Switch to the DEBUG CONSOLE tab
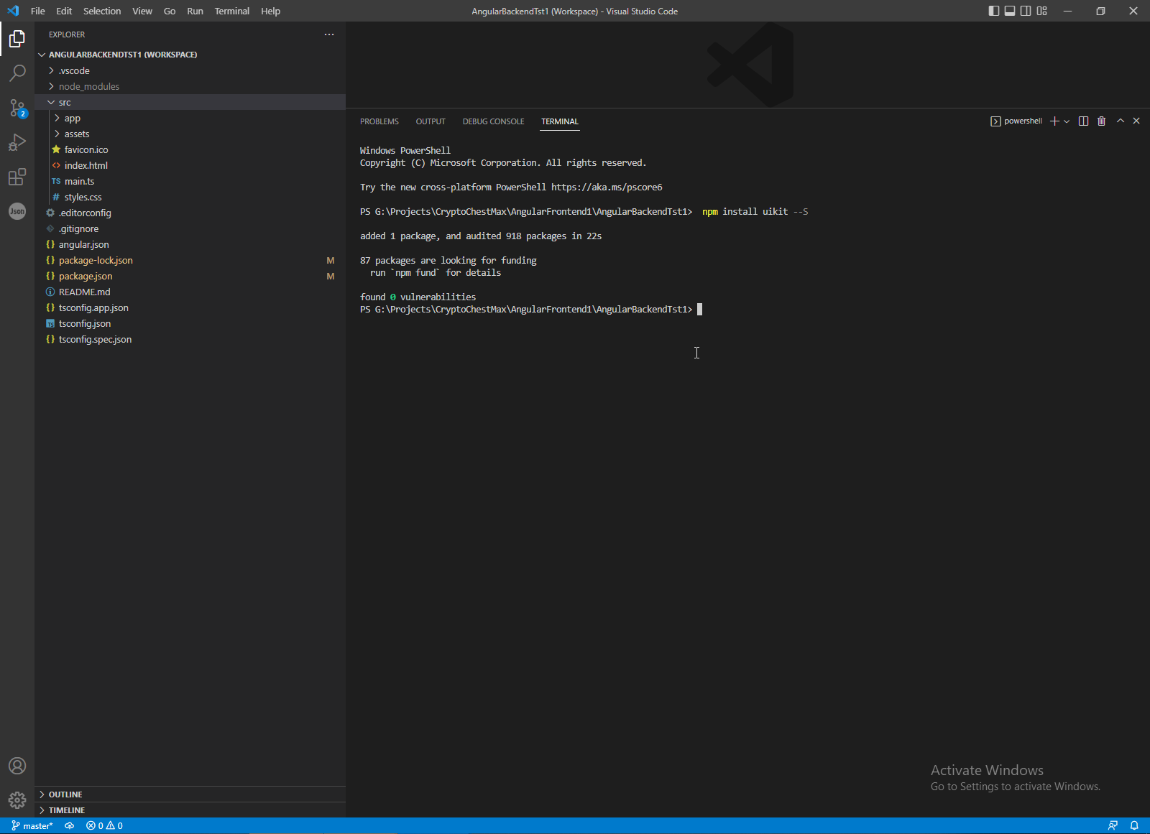Screen dimensions: 1150x834 493,121
